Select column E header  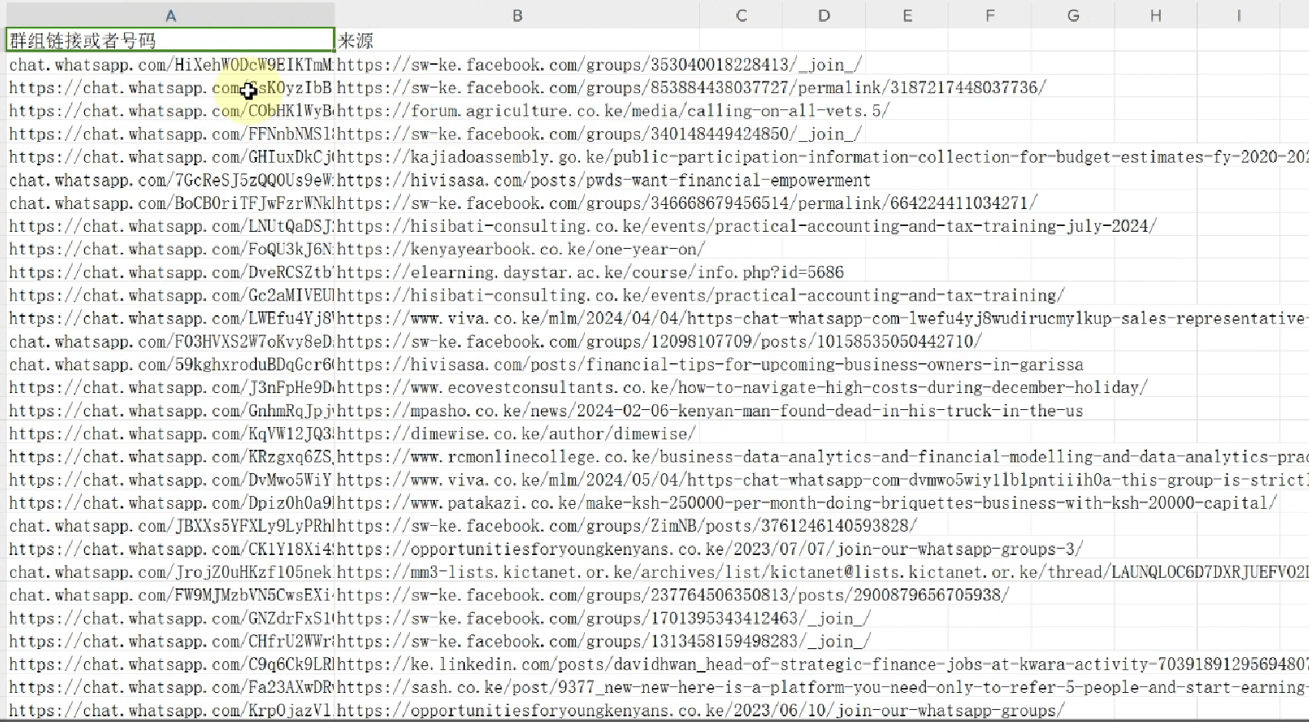[x=907, y=15]
